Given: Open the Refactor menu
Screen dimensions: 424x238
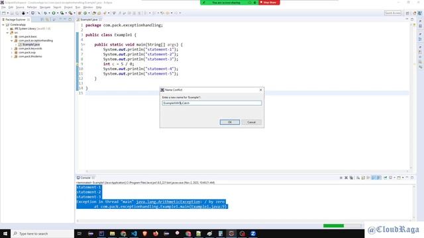Looking at the screenshot, I should [32, 7].
